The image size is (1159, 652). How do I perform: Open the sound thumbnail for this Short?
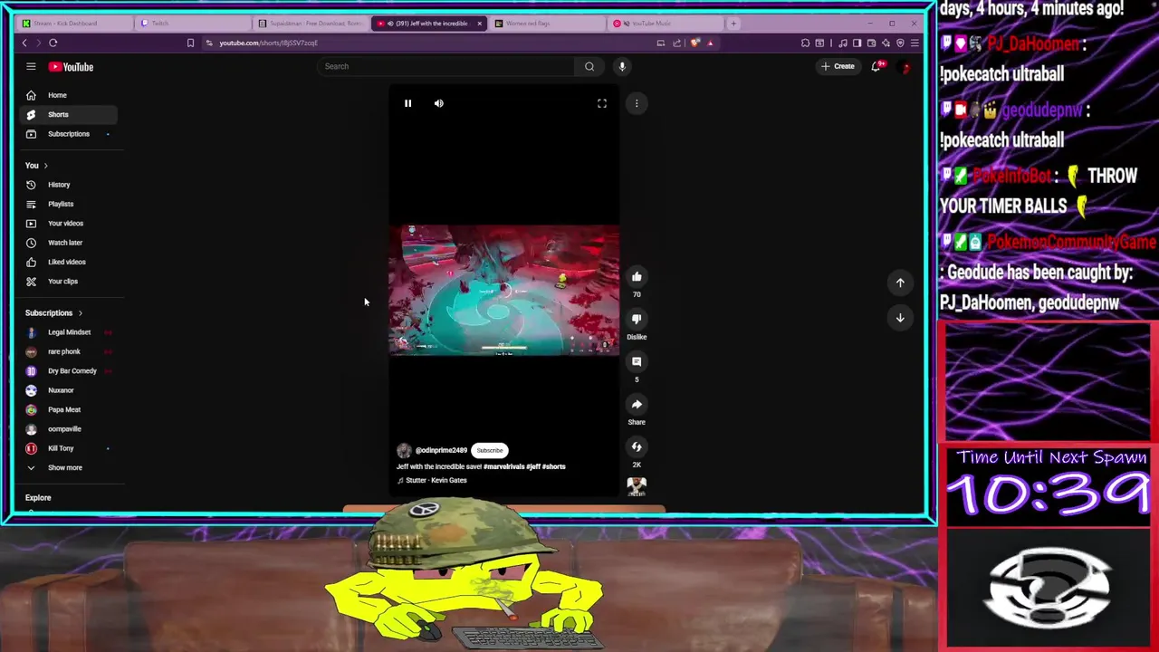pyautogui.click(x=637, y=487)
